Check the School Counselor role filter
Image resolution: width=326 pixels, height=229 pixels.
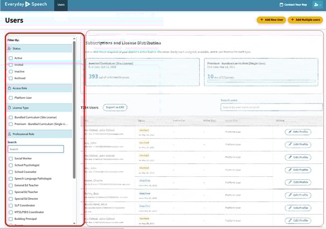11,172
